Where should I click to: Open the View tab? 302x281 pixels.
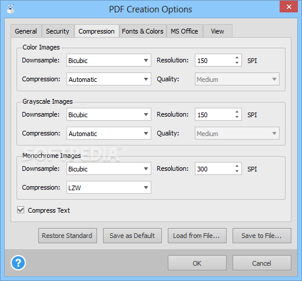point(218,31)
